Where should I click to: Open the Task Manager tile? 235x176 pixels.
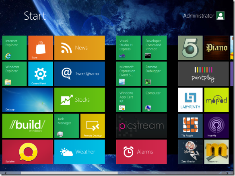(x=66, y=126)
